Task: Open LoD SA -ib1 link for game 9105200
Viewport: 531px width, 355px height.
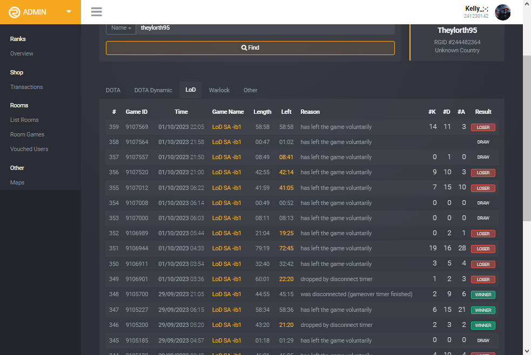Action: [x=226, y=325]
